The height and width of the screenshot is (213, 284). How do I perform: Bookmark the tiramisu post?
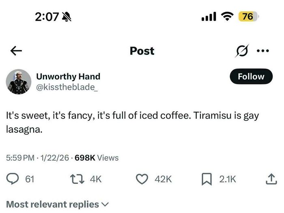click(x=207, y=179)
